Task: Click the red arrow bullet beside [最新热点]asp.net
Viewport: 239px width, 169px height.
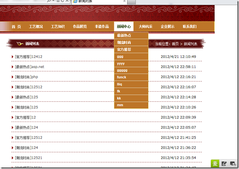Action: coord(13,67)
